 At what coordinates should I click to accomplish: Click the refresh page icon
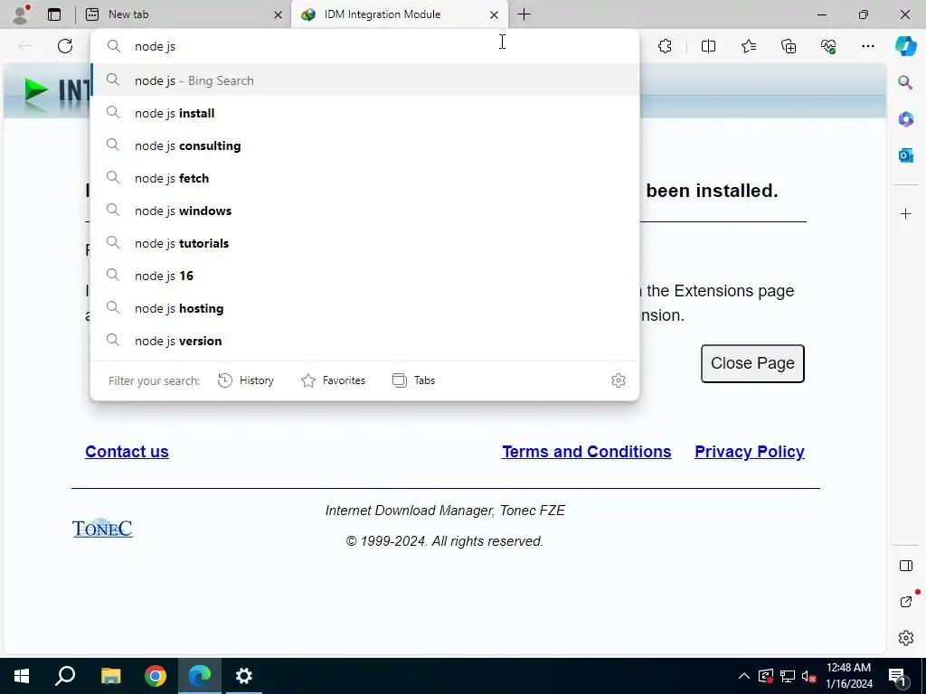65,46
